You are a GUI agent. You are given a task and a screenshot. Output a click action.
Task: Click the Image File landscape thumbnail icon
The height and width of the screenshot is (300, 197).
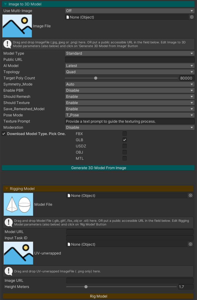tap(17, 26)
